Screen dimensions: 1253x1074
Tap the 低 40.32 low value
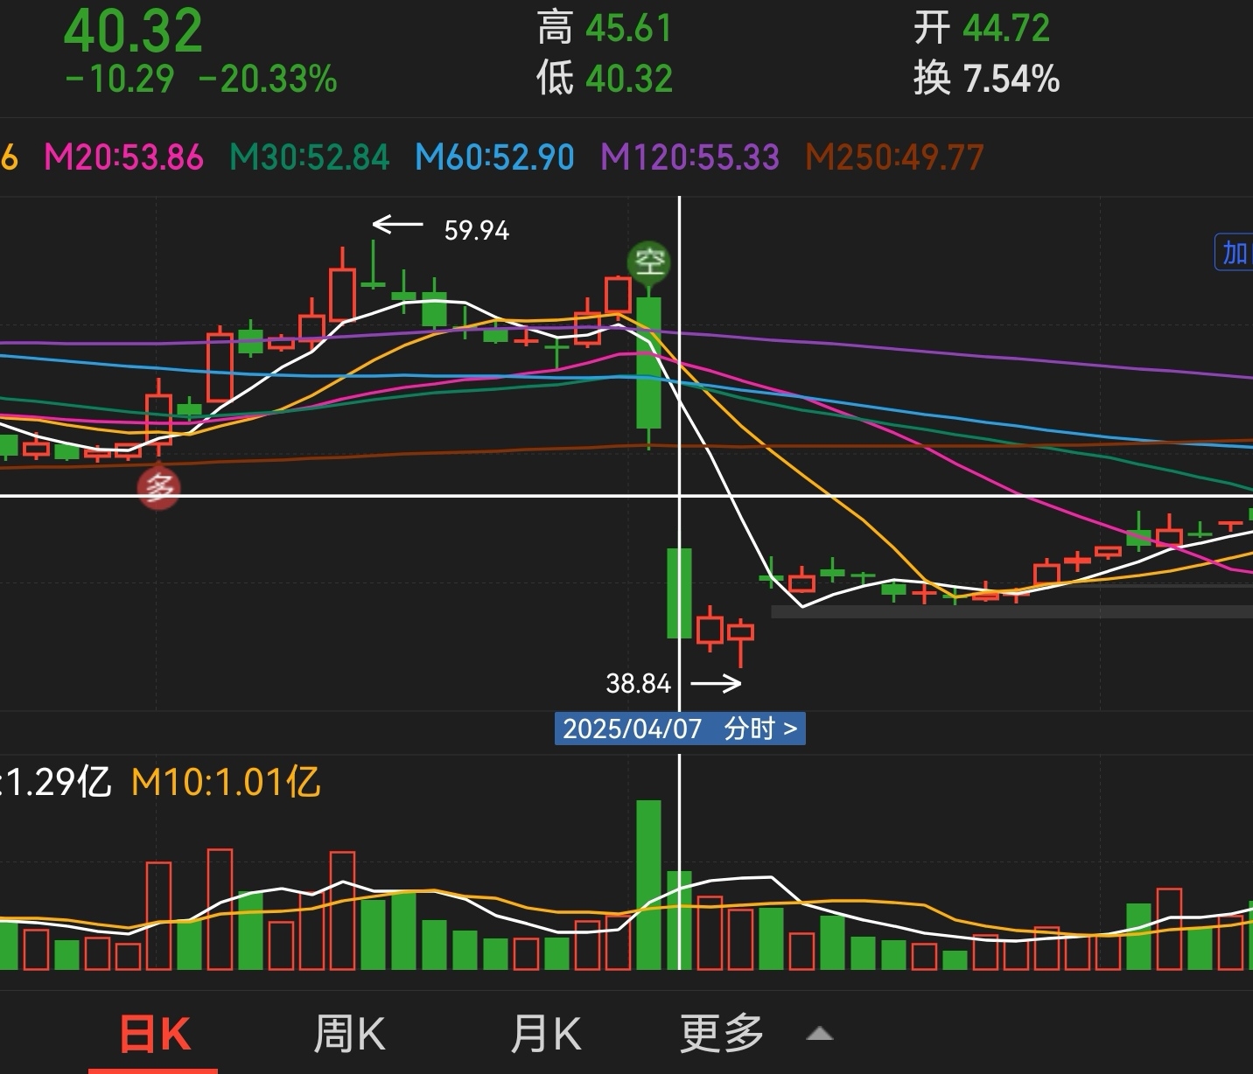pyautogui.click(x=605, y=78)
